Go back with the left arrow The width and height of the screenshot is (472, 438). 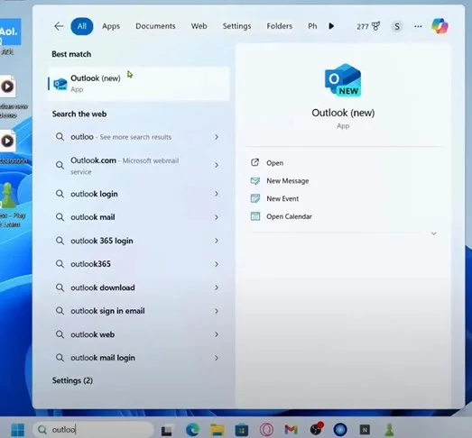point(59,26)
